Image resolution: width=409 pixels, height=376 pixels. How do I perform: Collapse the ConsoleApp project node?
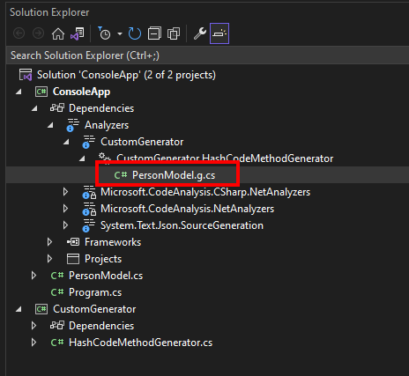[x=19, y=92]
